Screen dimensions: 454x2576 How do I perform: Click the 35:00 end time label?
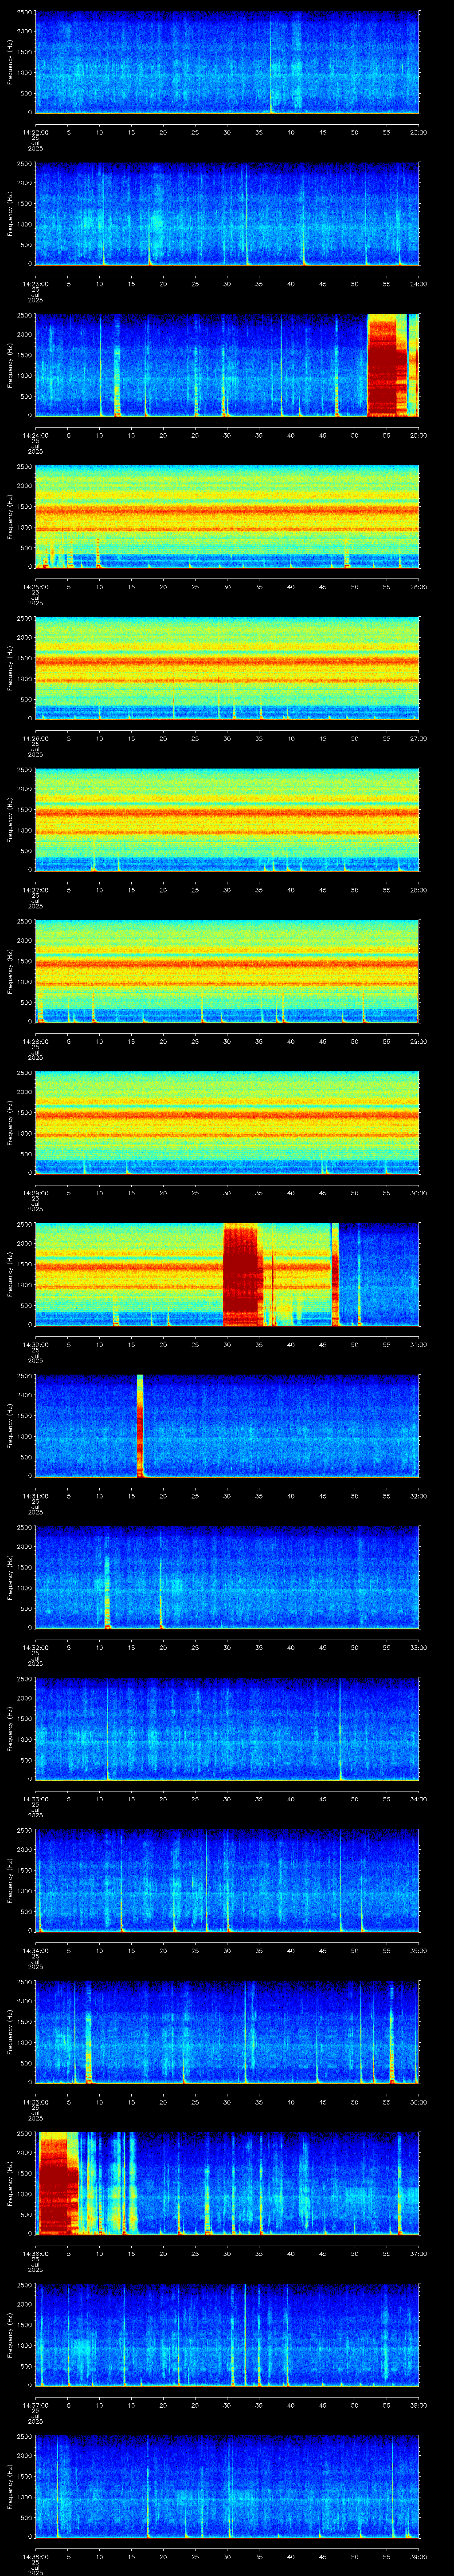point(418,1951)
